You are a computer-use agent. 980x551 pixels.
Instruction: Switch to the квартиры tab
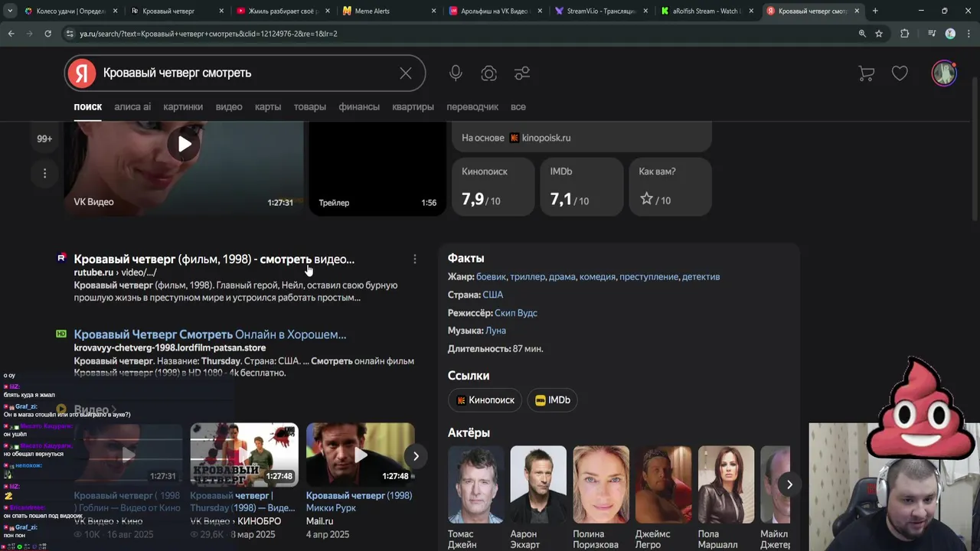pyautogui.click(x=413, y=106)
